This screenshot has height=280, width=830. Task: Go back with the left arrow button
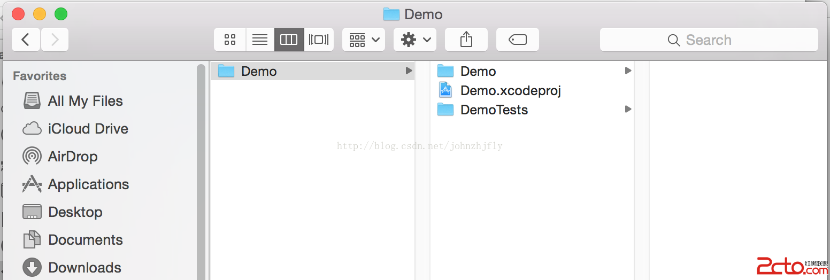[x=26, y=40]
